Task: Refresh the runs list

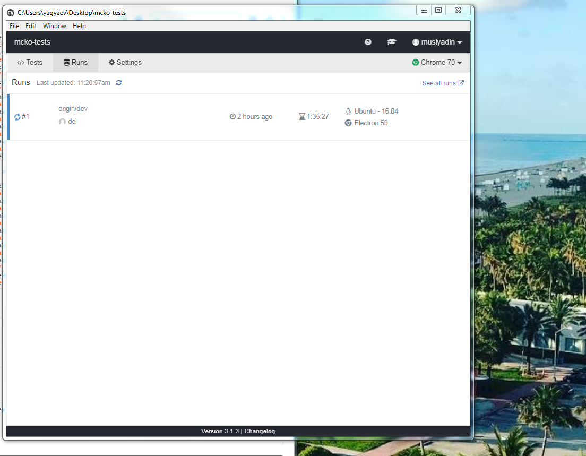Action: [118, 83]
